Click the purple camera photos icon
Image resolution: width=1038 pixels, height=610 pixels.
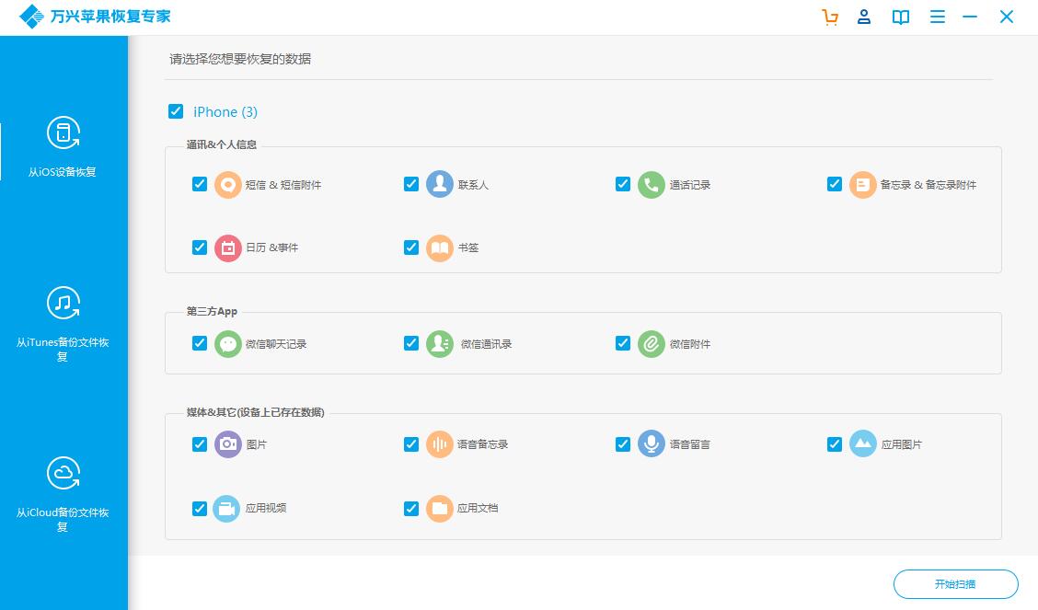tap(227, 444)
